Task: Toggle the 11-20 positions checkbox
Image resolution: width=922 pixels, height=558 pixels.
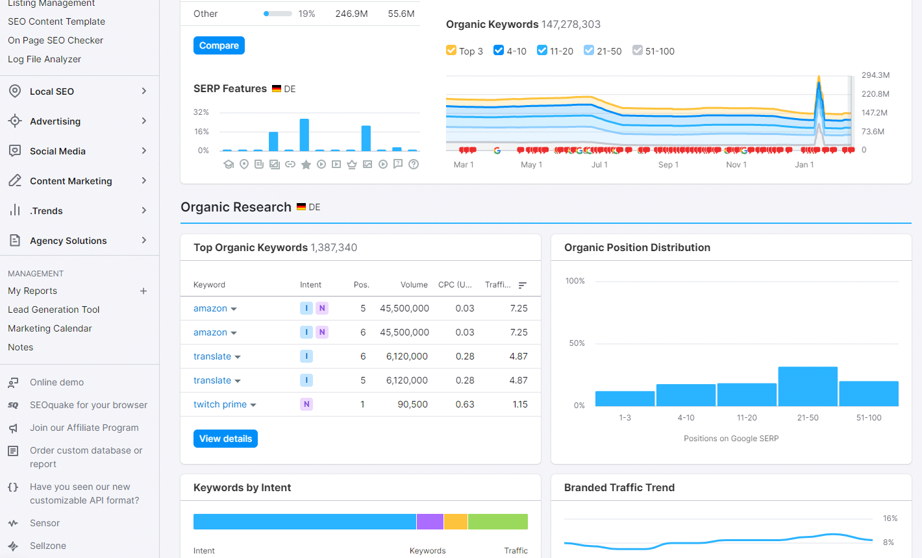Action: [x=542, y=51]
